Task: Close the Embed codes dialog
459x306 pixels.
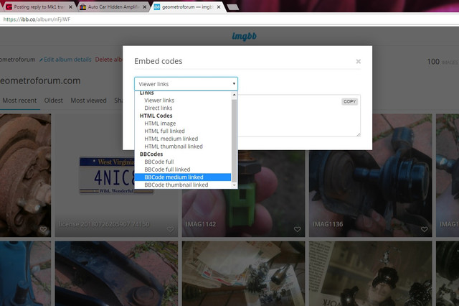Action: [358, 61]
